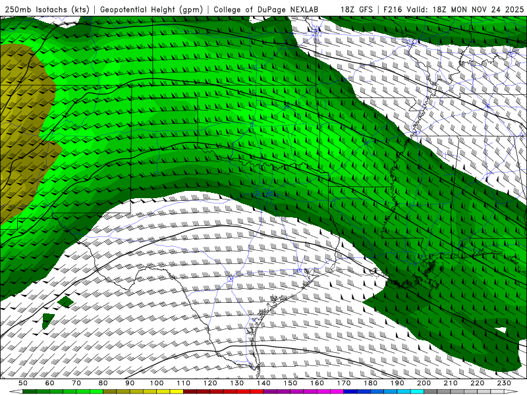
Task: Click the '70' value on the color scale
Action: 76,383
